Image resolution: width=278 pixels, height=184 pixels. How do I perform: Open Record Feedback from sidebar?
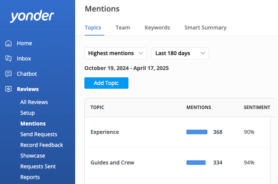point(42,145)
